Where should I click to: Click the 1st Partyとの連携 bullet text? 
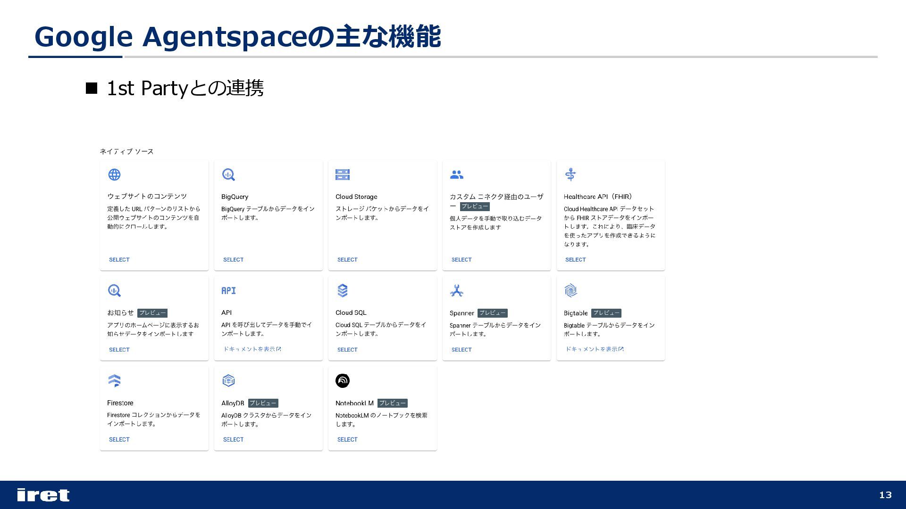tap(185, 88)
